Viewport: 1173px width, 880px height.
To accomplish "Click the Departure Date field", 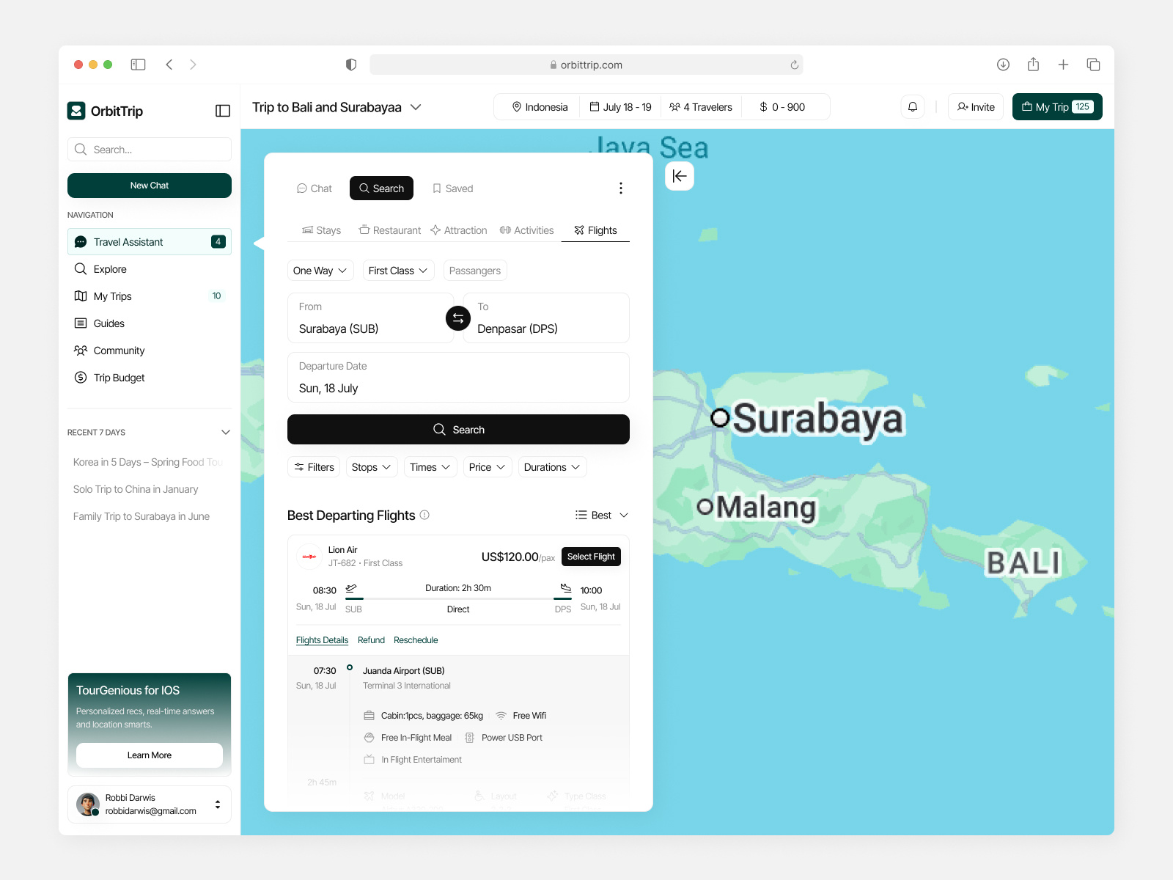I will 458,378.
